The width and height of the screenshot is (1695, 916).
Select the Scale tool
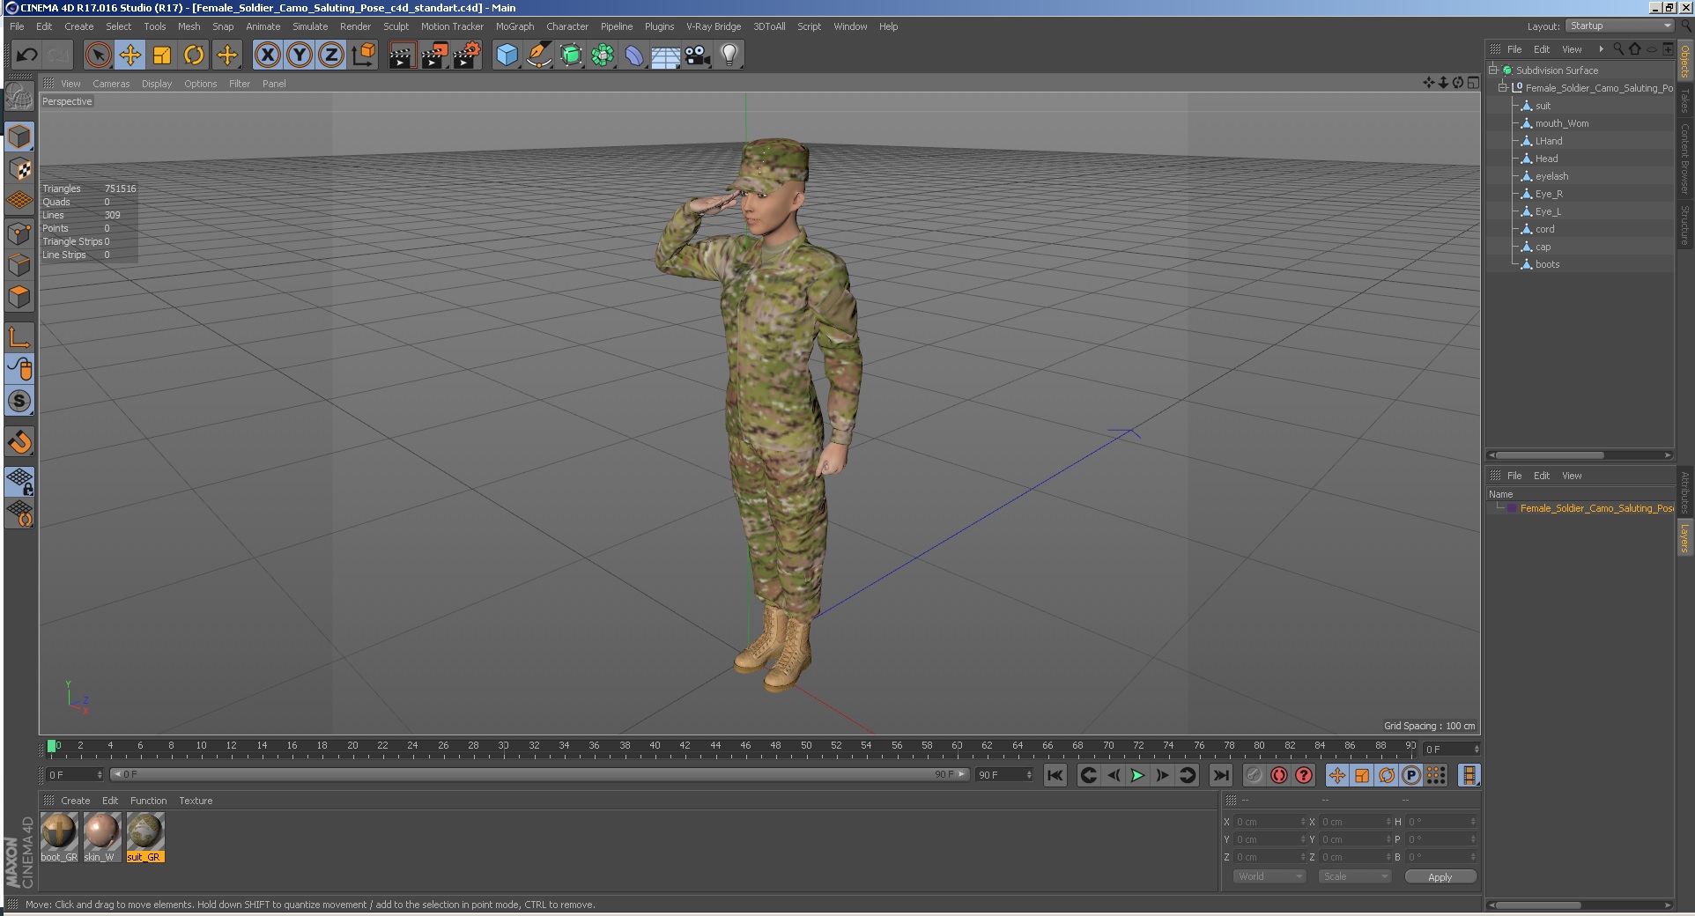pyautogui.click(x=162, y=55)
